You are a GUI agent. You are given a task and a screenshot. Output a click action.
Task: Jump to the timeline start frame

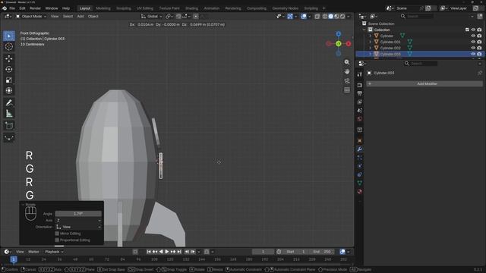(149, 252)
